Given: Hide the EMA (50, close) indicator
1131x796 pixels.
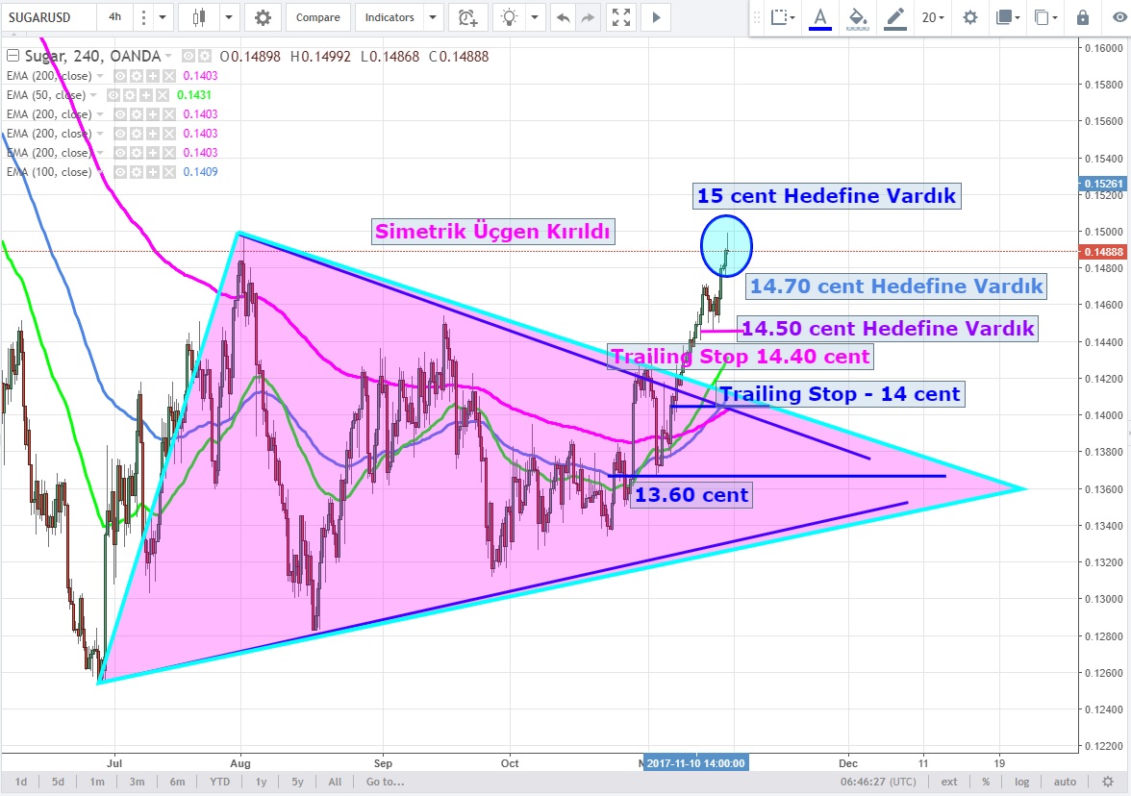Looking at the screenshot, I should point(113,95).
